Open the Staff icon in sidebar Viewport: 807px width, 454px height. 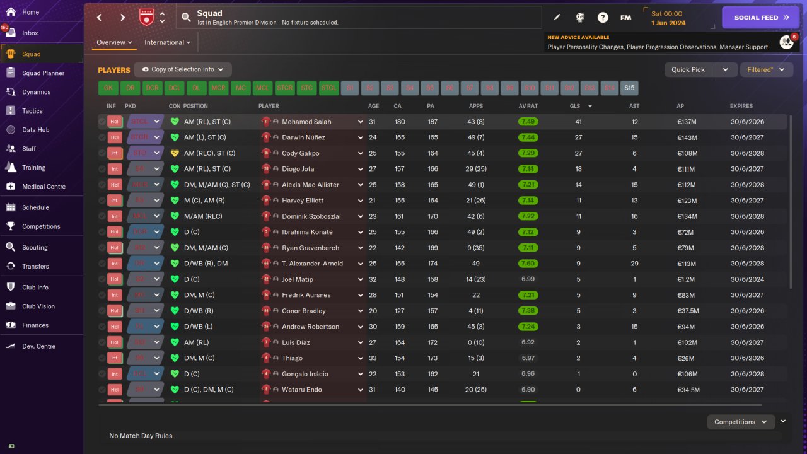[x=11, y=149]
